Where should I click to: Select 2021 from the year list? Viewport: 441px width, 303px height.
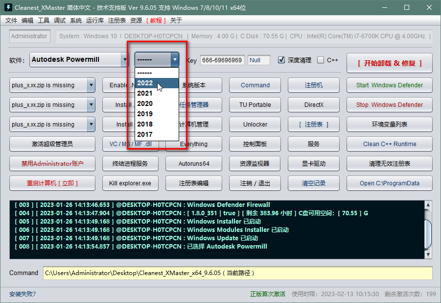157,93
